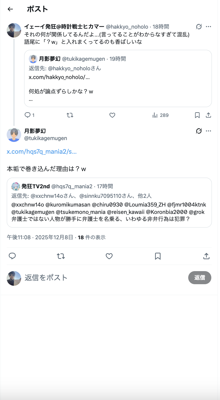Click the back arrow icon
The height and width of the screenshot is (400, 220).
10,9
